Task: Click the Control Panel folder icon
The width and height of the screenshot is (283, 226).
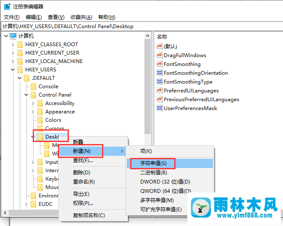Action: [34, 95]
